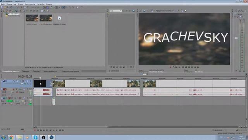Image resolution: width=248 pixels, height=140 pixels.
Task: Solo the video track
Action: coord(31,81)
